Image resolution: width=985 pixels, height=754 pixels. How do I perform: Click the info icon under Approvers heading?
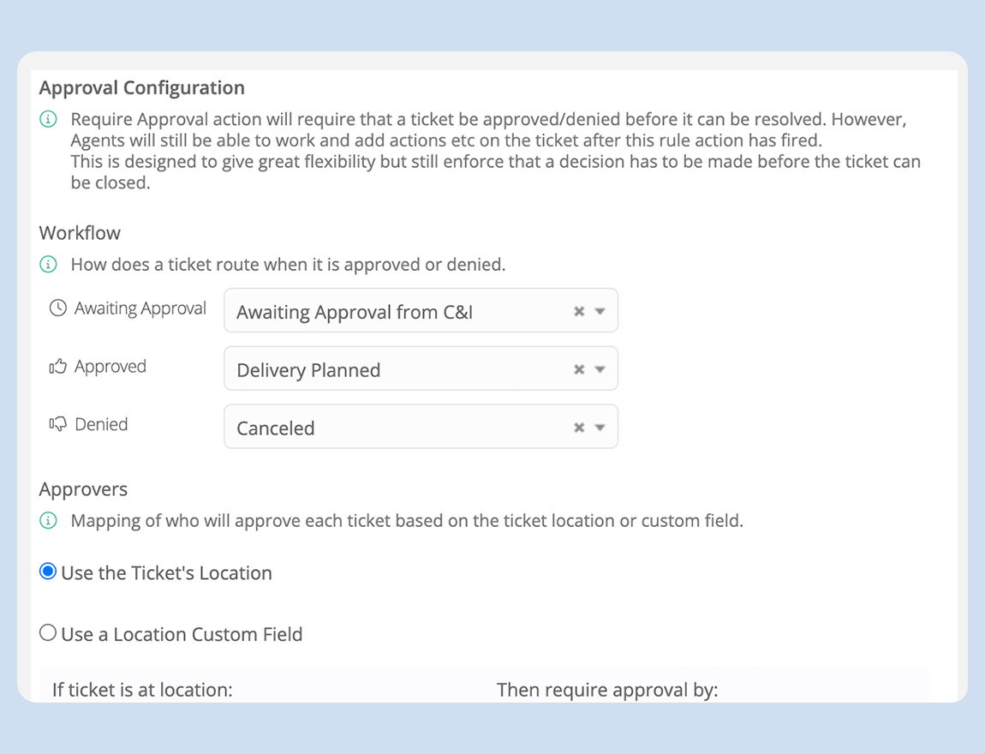click(48, 520)
